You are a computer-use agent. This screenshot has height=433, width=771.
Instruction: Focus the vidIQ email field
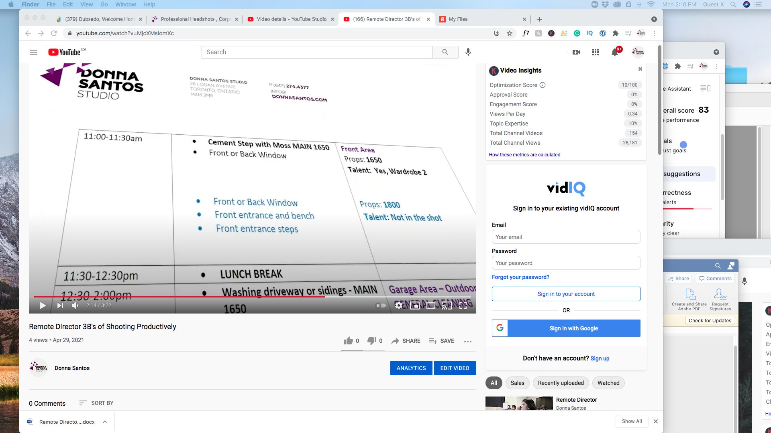566,237
